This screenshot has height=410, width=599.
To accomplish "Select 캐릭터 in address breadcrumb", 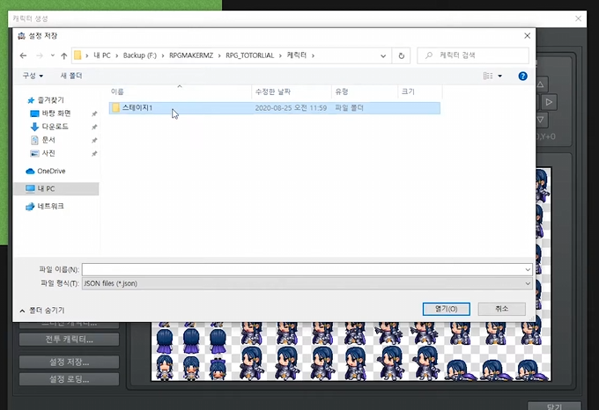I will pos(297,55).
